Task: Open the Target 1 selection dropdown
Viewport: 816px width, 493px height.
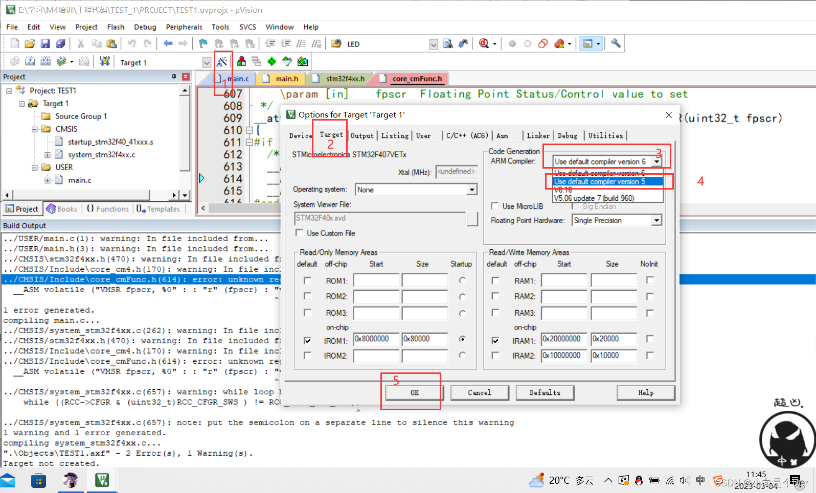Action: click(x=207, y=62)
